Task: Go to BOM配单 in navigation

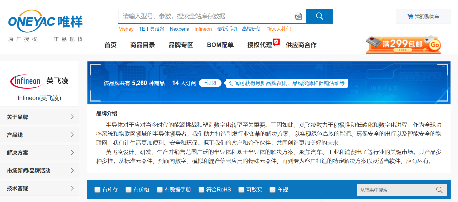Action: coord(220,45)
